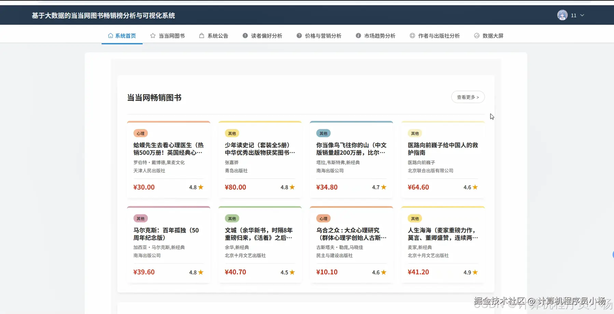The width and height of the screenshot is (614, 314).
Task: Click the publisher 民主与建设出版社
Action: (334, 255)
